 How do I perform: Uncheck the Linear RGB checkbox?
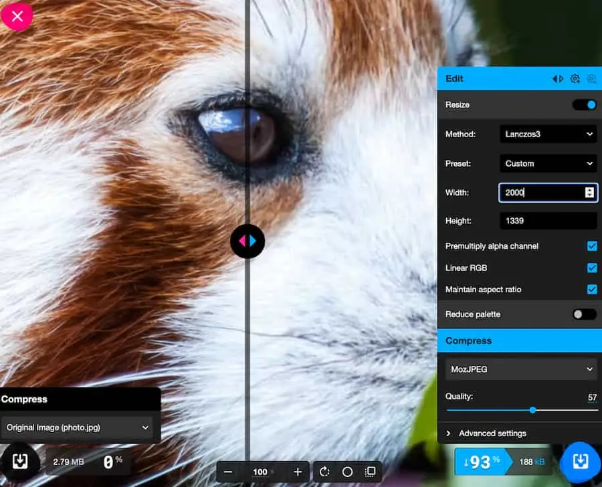pyautogui.click(x=592, y=268)
